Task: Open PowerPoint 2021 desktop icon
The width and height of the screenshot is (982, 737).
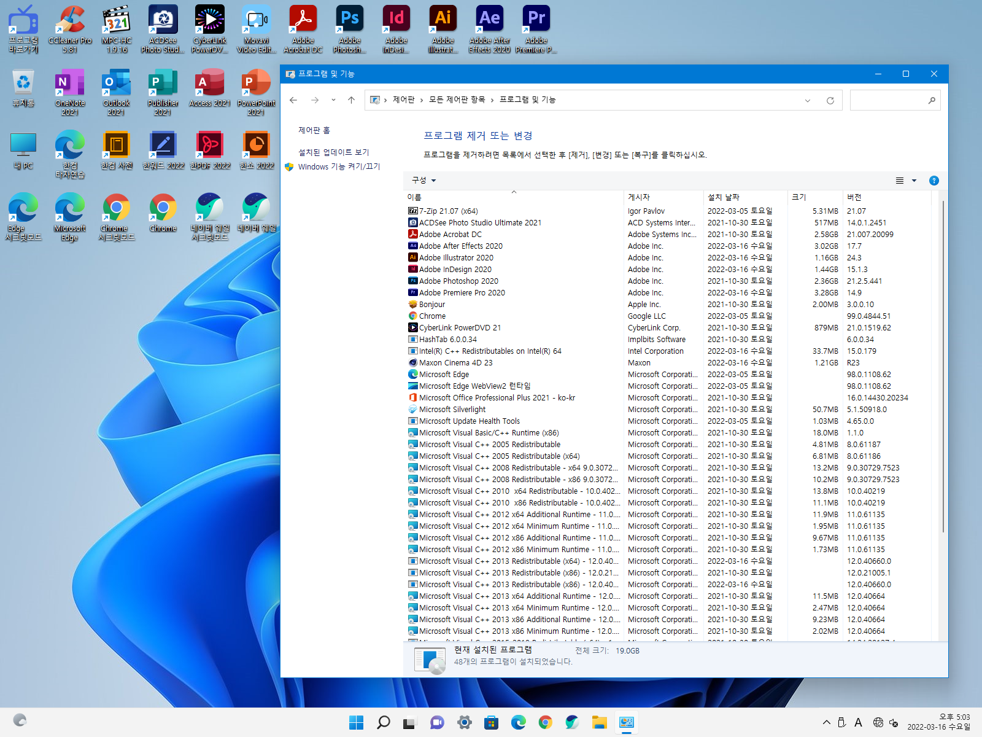Action: click(x=257, y=92)
